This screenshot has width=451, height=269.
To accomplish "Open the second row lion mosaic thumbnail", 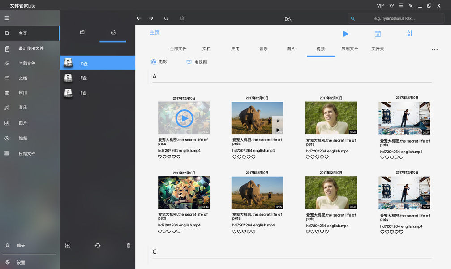I will (x=184, y=193).
